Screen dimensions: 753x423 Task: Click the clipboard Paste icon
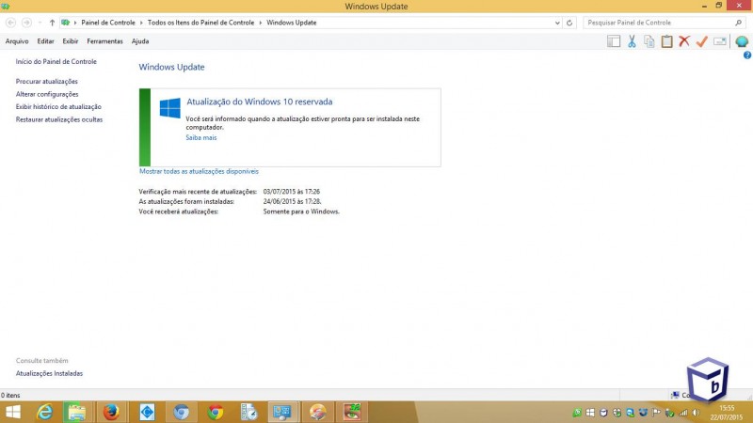click(666, 41)
